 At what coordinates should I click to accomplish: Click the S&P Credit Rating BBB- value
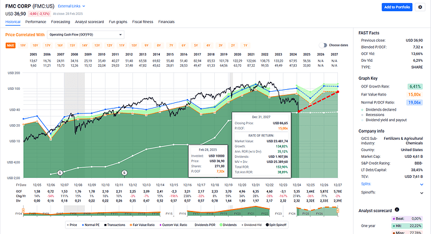click(x=419, y=163)
